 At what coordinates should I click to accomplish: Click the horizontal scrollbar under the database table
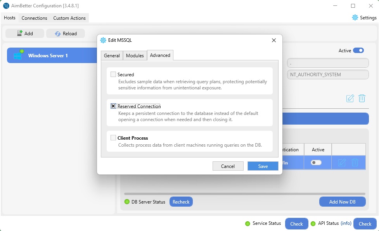point(244,193)
